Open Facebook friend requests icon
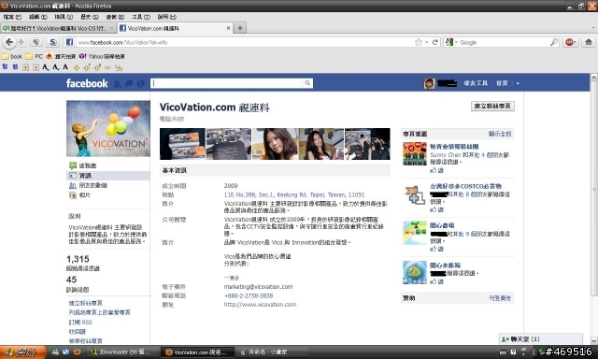 point(117,83)
